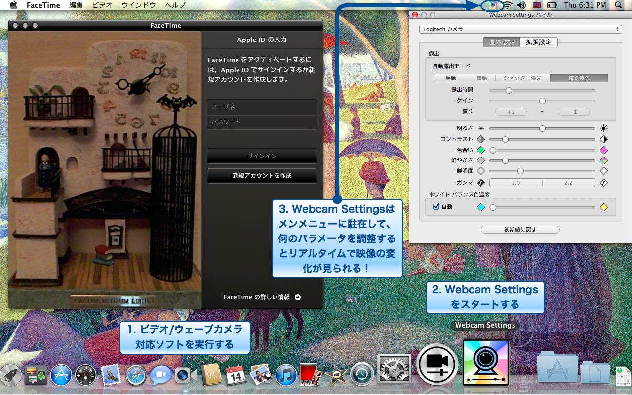Viewport: 632px width, 395px height.
Task: Click the 鮮やかさ saturation slider
Action: tap(542, 160)
